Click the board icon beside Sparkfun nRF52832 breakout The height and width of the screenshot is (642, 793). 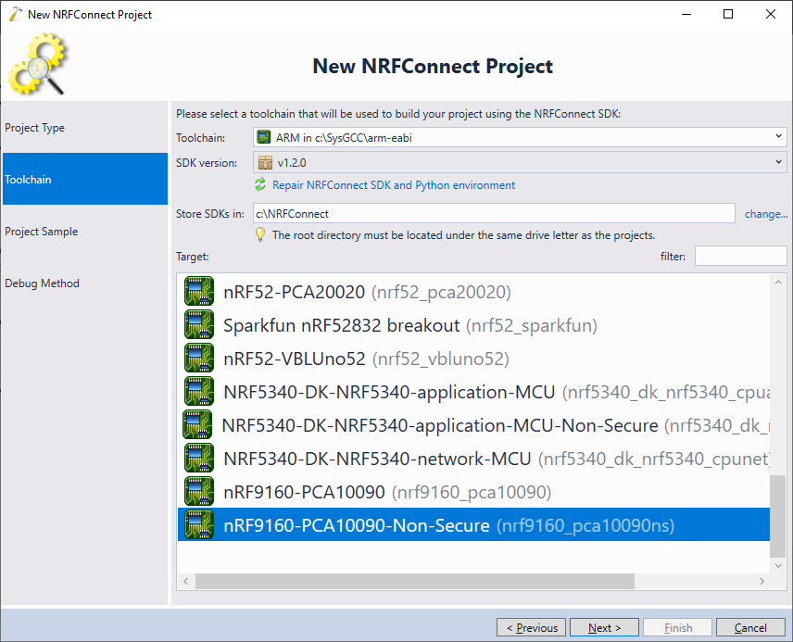(x=199, y=324)
